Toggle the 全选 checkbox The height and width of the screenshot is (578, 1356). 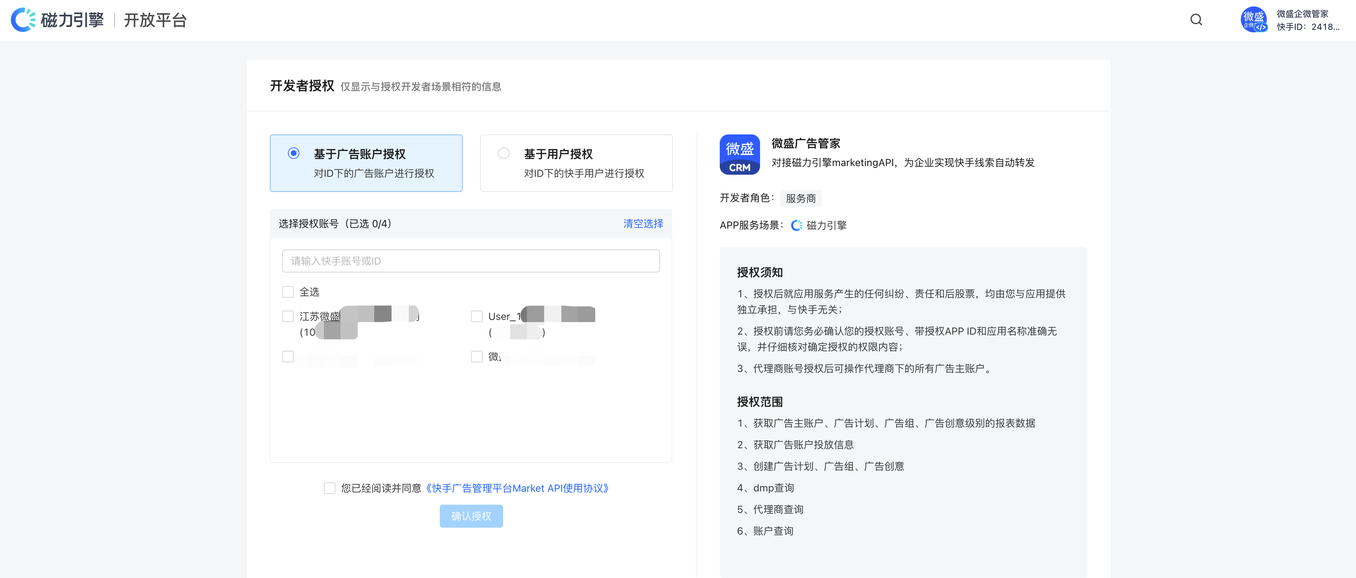coord(288,292)
